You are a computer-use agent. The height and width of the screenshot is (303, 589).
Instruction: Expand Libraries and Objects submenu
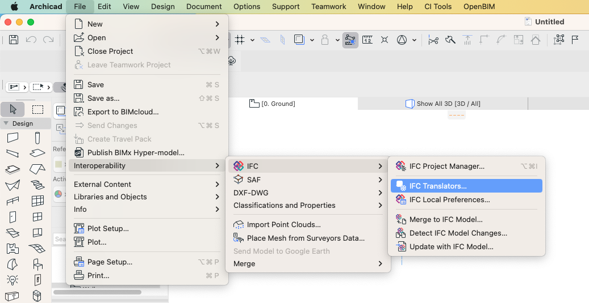pos(147,197)
